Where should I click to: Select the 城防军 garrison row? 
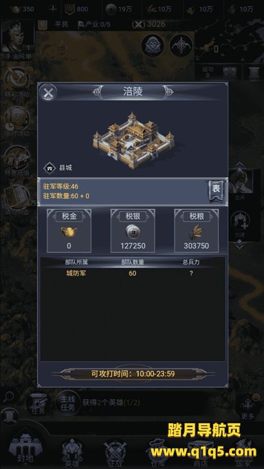(133, 273)
